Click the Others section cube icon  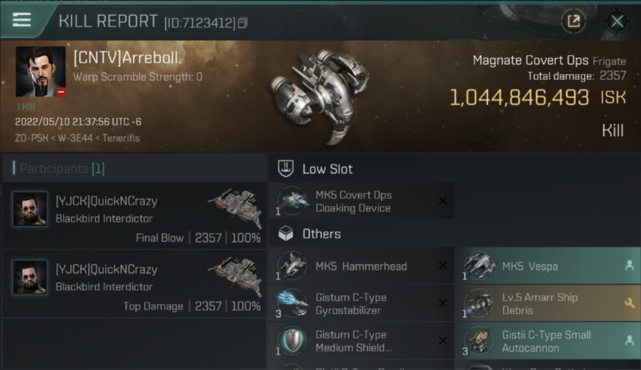[286, 234]
